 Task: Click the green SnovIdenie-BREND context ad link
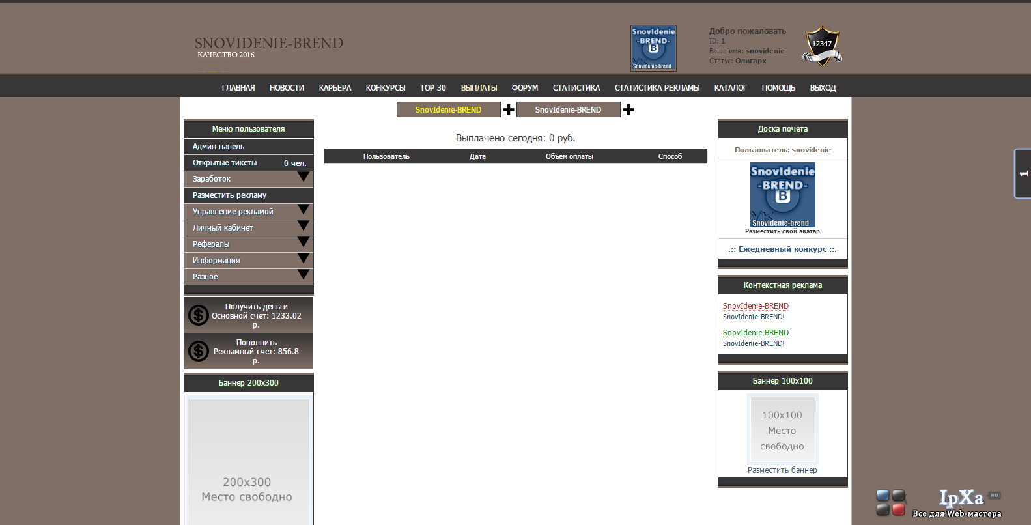pos(756,333)
